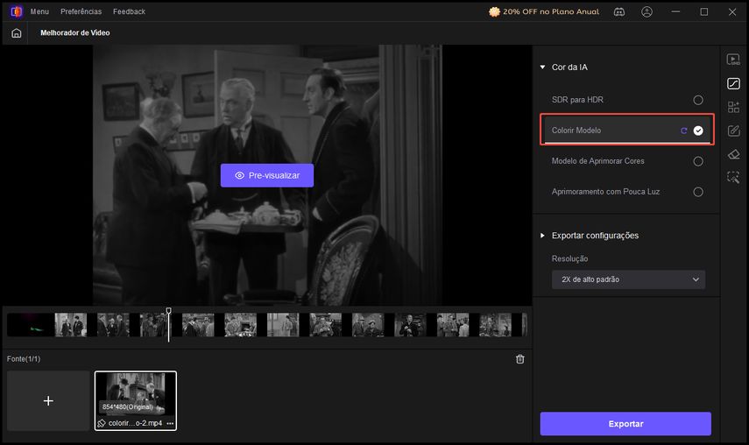Click the last full timeline frame thumbnail

click(x=495, y=325)
